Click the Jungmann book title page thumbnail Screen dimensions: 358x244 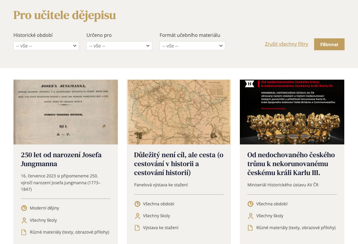66,112
